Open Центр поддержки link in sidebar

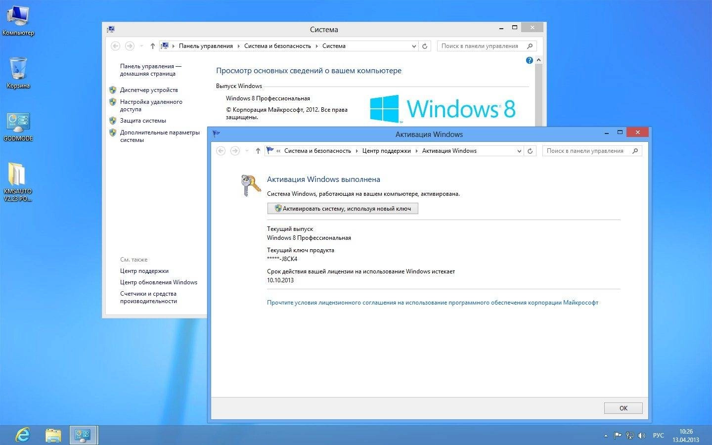point(144,271)
